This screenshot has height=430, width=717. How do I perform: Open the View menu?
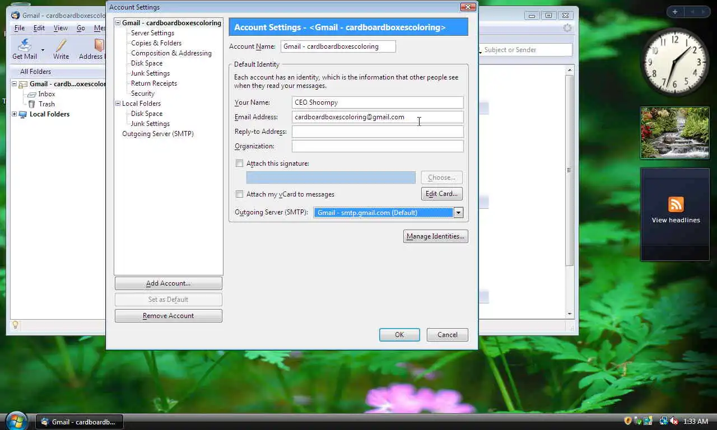tap(60, 28)
